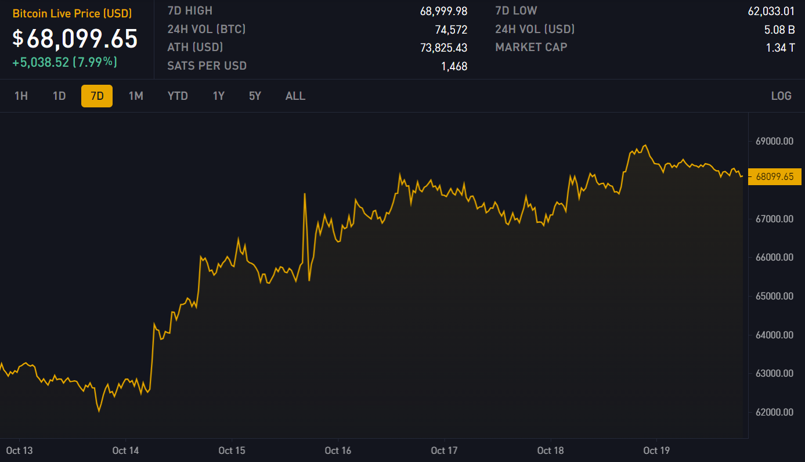Screen dimensions: 805x462
Task: Click the 69000.00 price axis label
Action: tap(775, 141)
